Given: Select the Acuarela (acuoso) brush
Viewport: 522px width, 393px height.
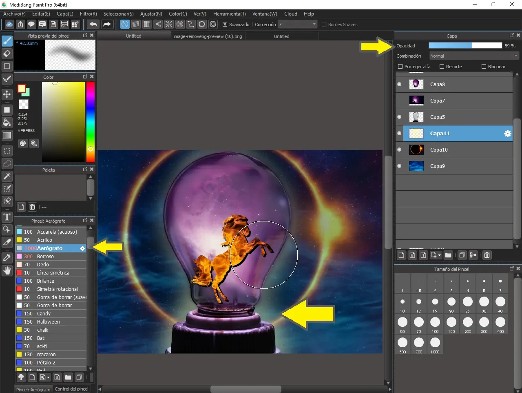Looking at the screenshot, I should (51, 232).
